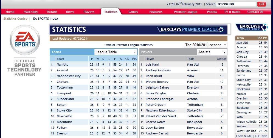273x138 pixels.
Task: Click Sunderland in the sidebar standings
Action: [x=244, y=71]
